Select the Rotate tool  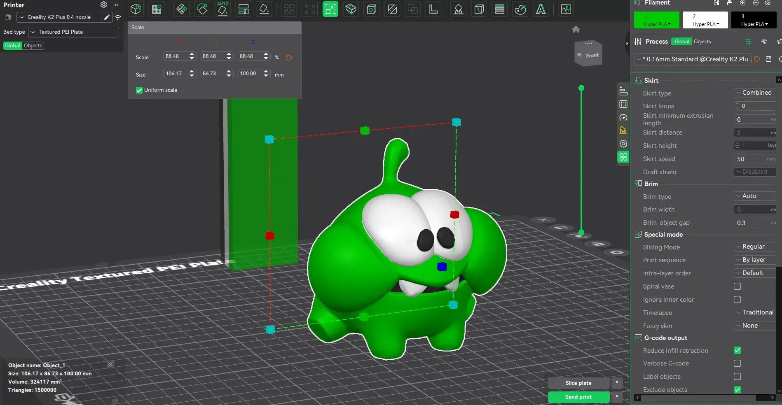click(x=202, y=9)
